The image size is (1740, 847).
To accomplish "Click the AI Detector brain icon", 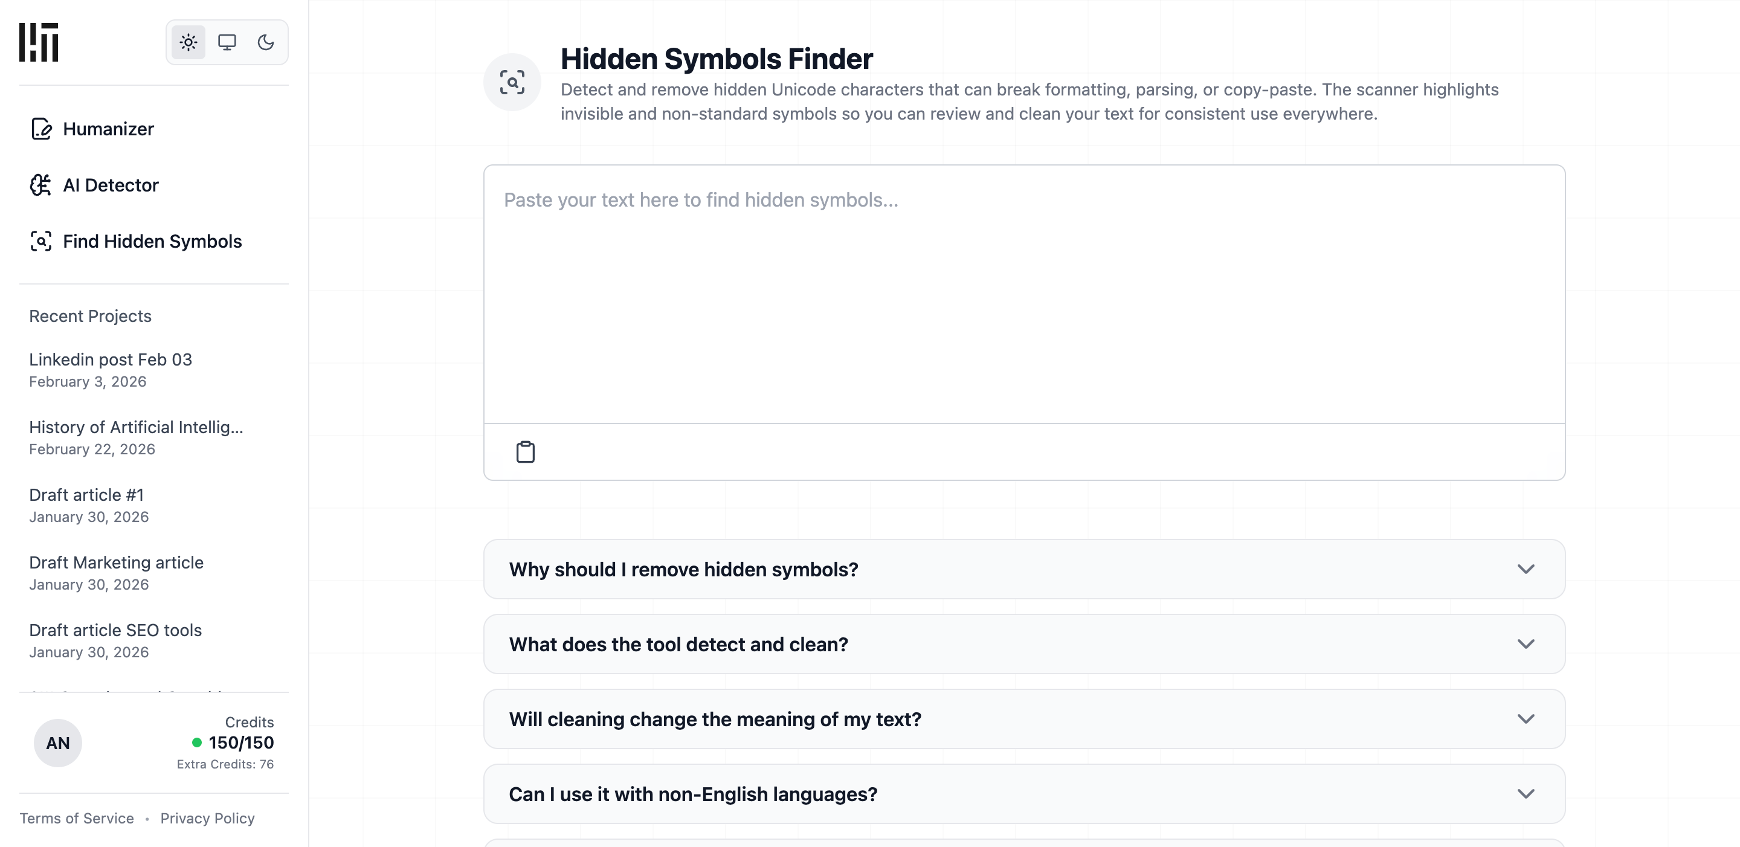I will coord(41,185).
